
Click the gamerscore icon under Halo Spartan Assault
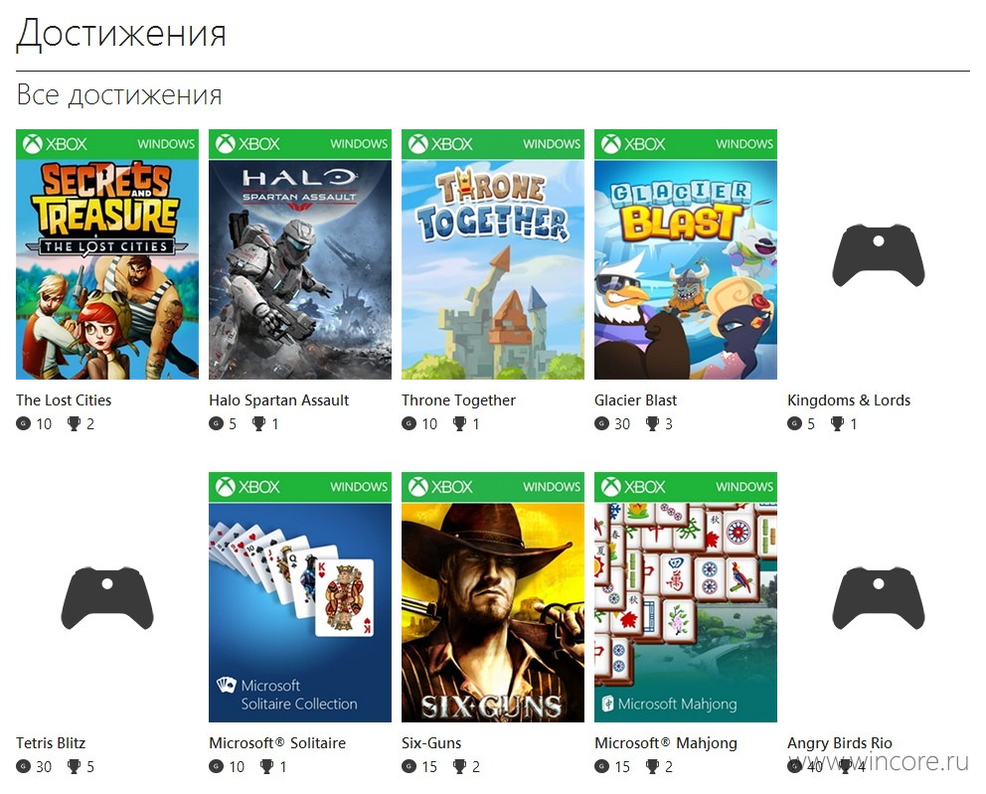tap(217, 423)
